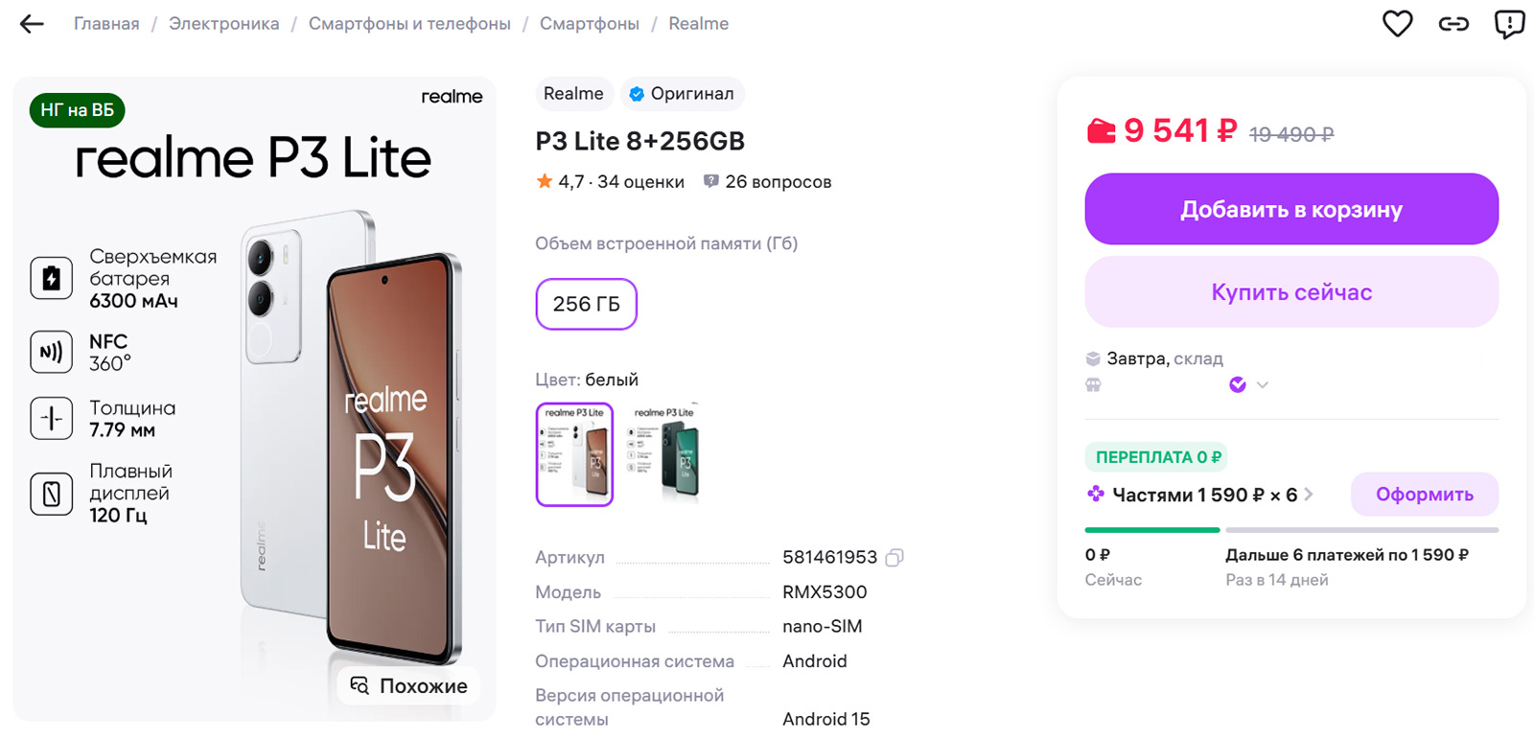Expand installment details next to Частями
The image size is (1534, 739).
(x=1309, y=495)
